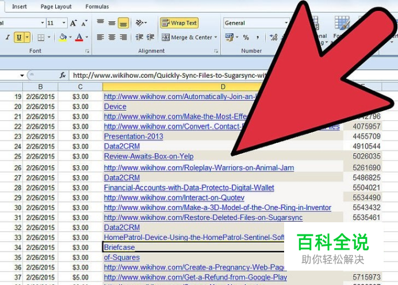398x285 pixels.
Task: Open the Page Layout tab
Action: (x=56, y=6)
